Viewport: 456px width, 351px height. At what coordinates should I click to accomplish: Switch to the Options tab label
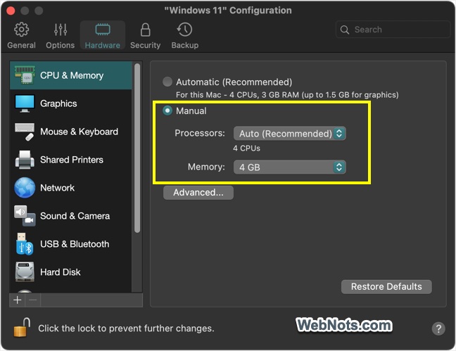61,45
